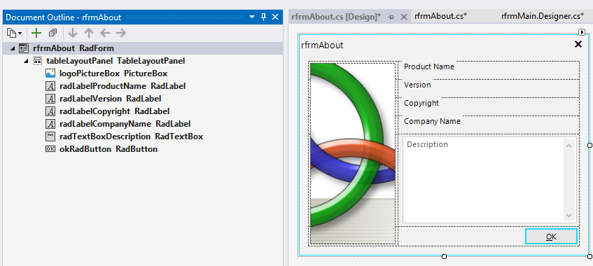Image resolution: width=593 pixels, height=266 pixels.
Task: Select radLabelCompanyName in the outline
Action: pyautogui.click(x=125, y=124)
